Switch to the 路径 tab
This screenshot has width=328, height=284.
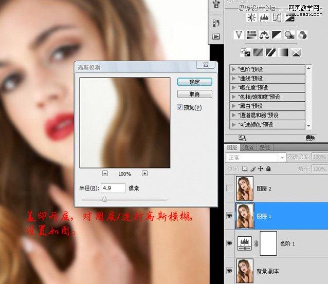[x=264, y=147]
